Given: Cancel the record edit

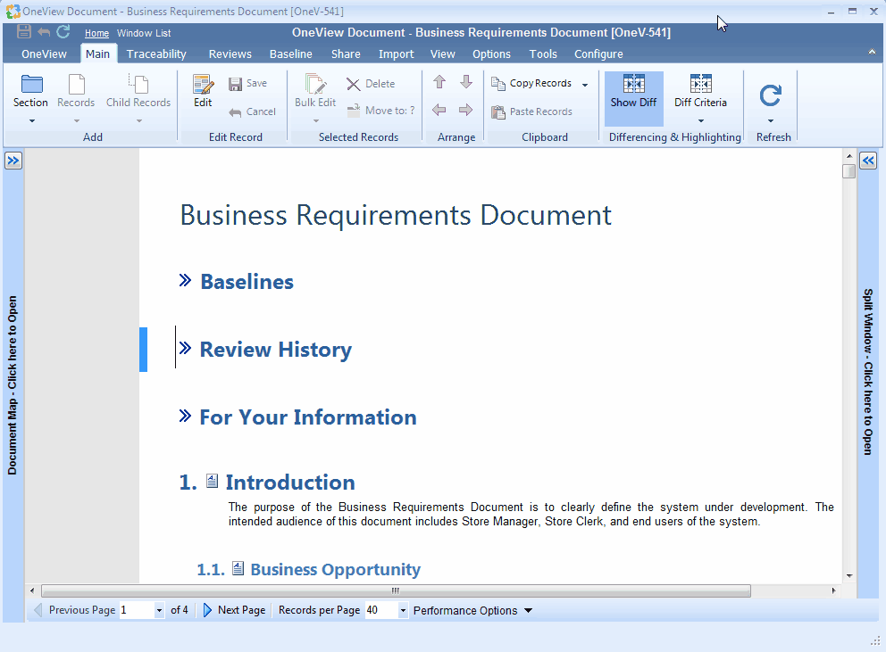Looking at the screenshot, I should (252, 111).
